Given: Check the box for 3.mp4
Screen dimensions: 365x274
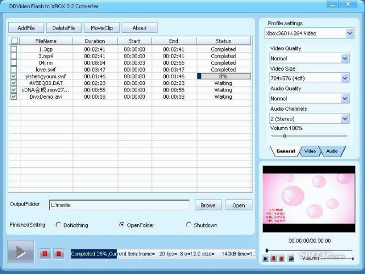Looking at the screenshot, I should click(14, 56).
